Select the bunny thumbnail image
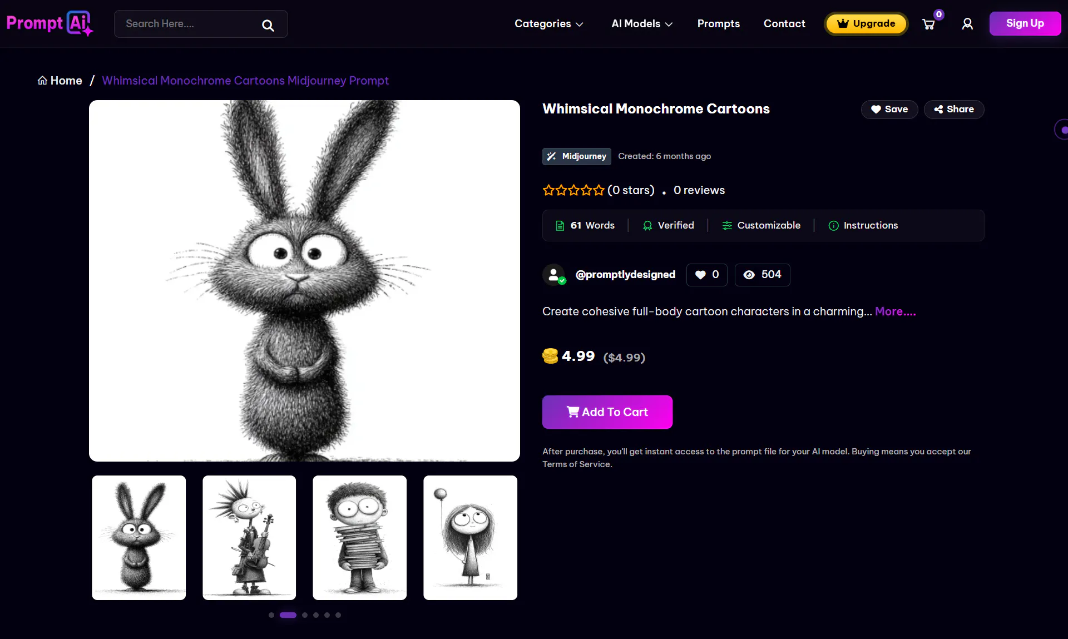Image resolution: width=1068 pixels, height=639 pixels. 139,538
